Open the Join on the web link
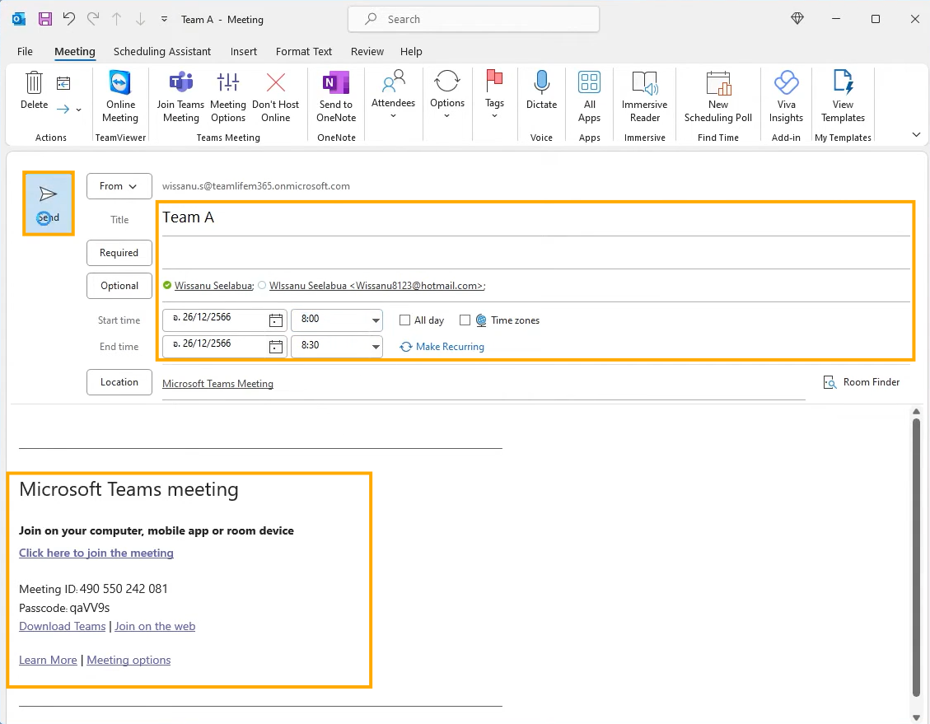Viewport: 930px width, 724px height. pyautogui.click(x=155, y=627)
